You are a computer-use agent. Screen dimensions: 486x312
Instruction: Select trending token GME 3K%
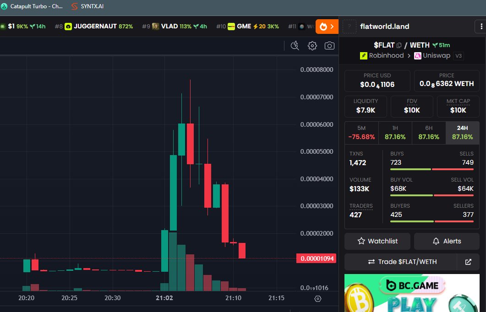tap(247, 27)
